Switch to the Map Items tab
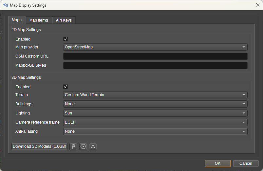The image size is (263, 171). pyautogui.click(x=39, y=20)
